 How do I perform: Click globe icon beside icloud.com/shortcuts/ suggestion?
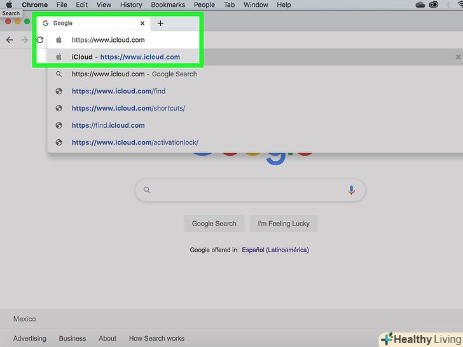(59, 108)
